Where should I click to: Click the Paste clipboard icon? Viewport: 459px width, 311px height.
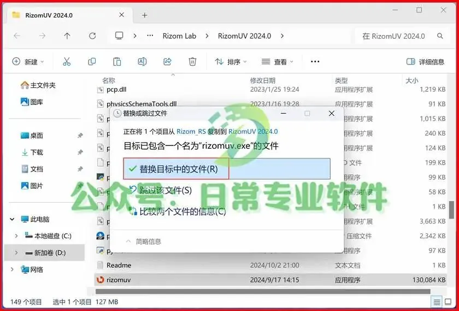click(x=117, y=62)
